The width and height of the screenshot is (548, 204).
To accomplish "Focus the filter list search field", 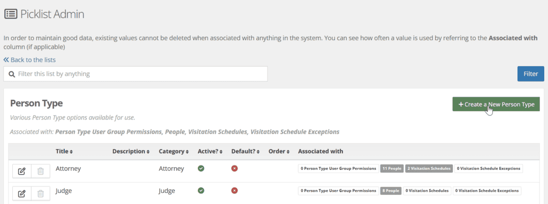I will tap(135, 74).
